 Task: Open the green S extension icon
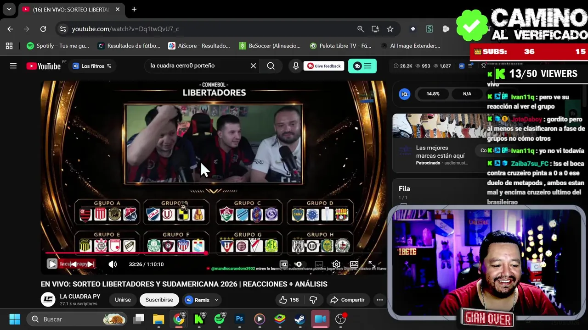point(430,29)
